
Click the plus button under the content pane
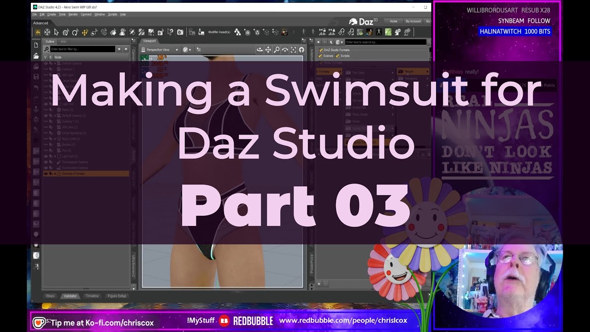pos(319,284)
